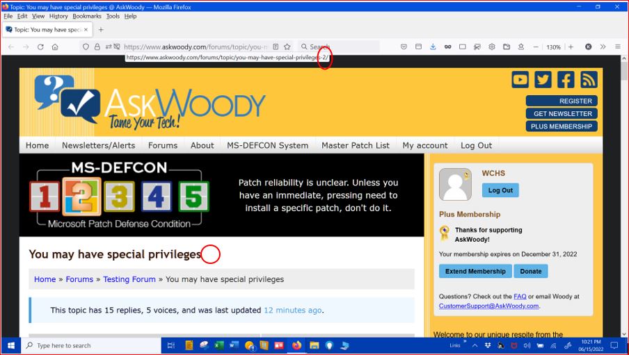The height and width of the screenshot is (355, 629).
Task: Open Master Patch List nav item
Action: tap(356, 145)
